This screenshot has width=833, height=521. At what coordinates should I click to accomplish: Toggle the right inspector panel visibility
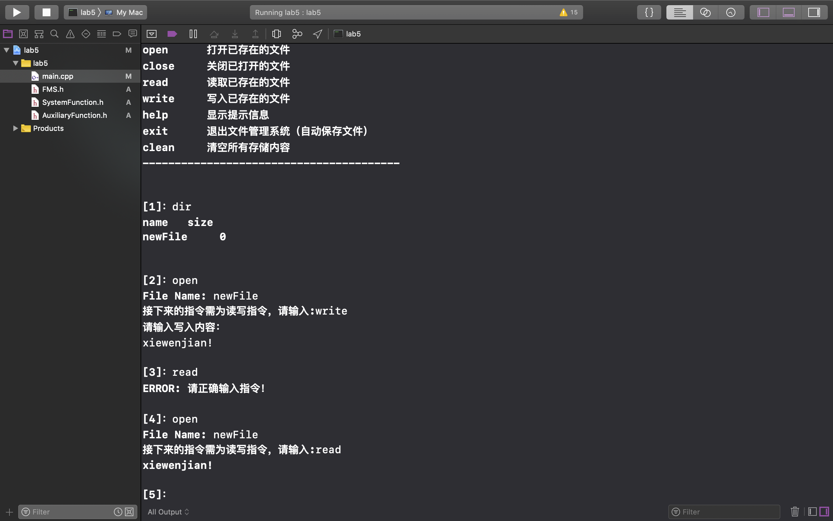814,12
